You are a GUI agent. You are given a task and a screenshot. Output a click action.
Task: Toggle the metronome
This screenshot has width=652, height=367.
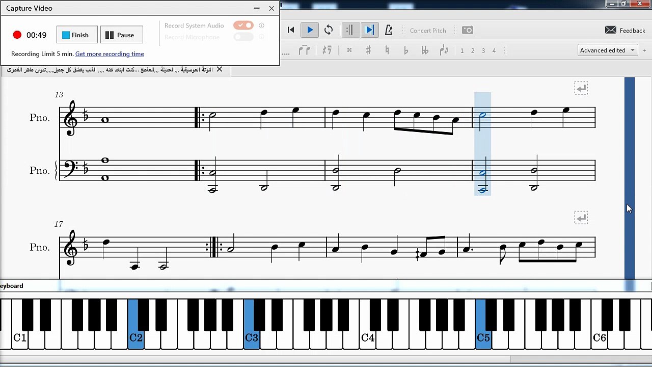point(389,30)
